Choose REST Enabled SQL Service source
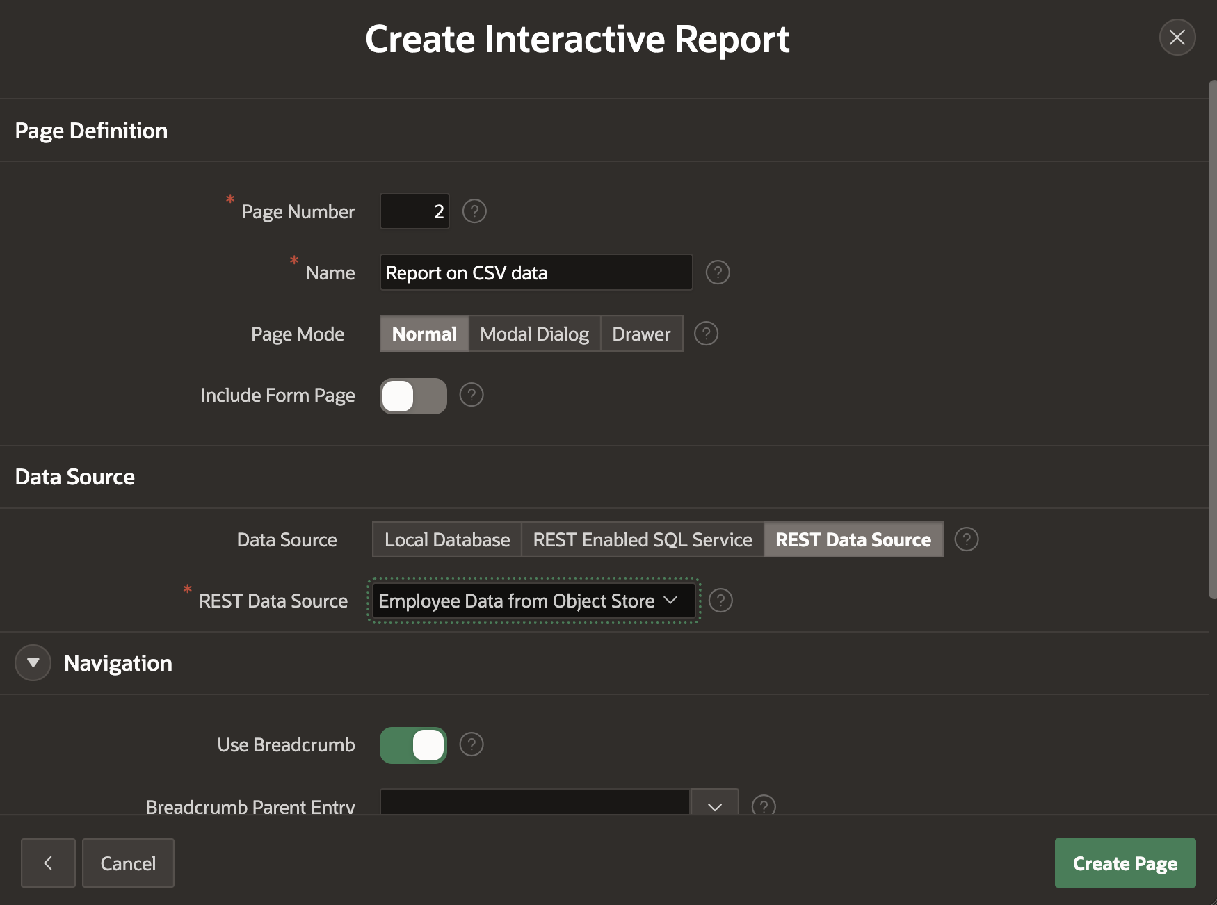Image resolution: width=1217 pixels, height=905 pixels. [x=642, y=540]
